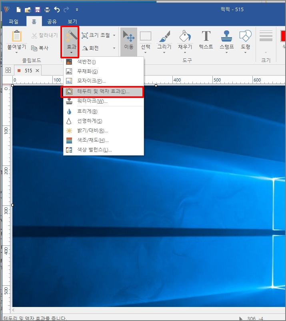Undo last action with the undo arrow

[x=57, y=10]
